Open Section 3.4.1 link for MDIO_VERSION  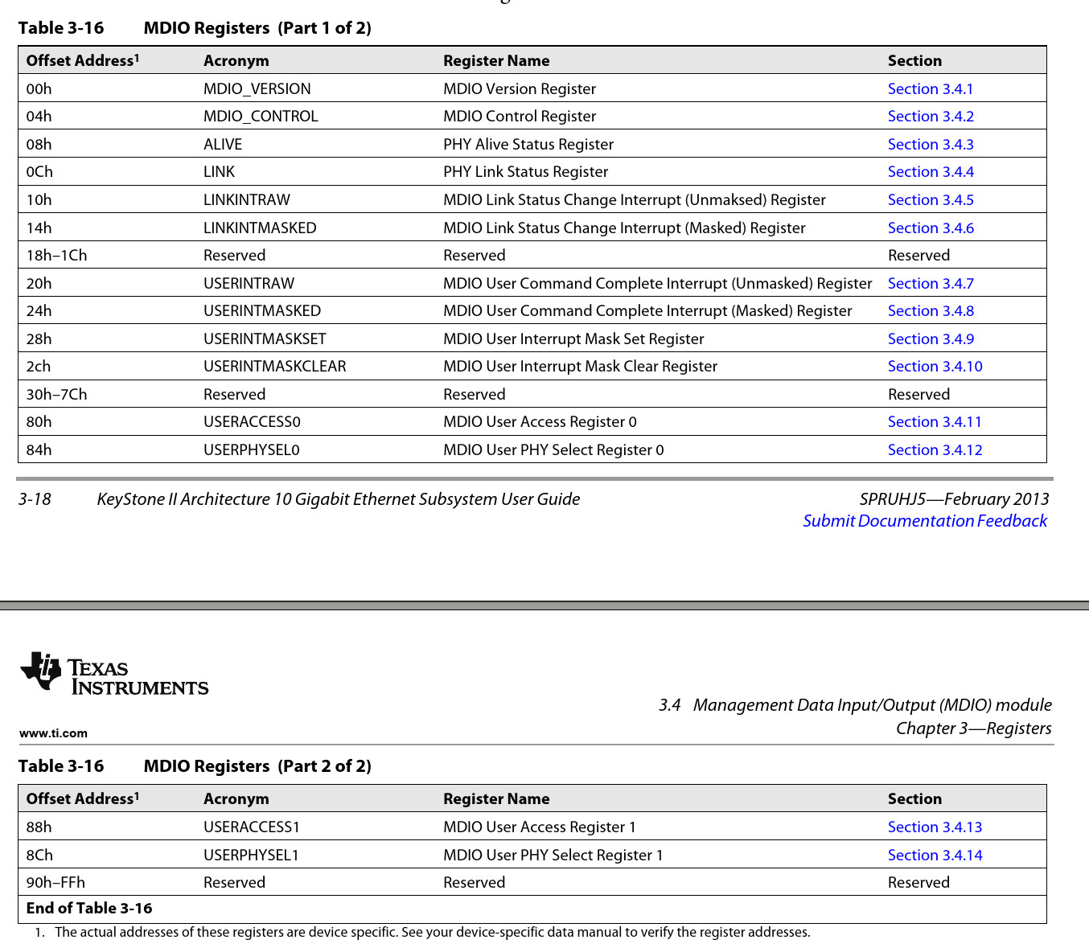(x=930, y=88)
